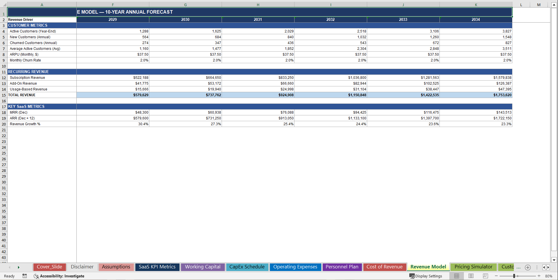Zoom out using the minus icon

496,276
